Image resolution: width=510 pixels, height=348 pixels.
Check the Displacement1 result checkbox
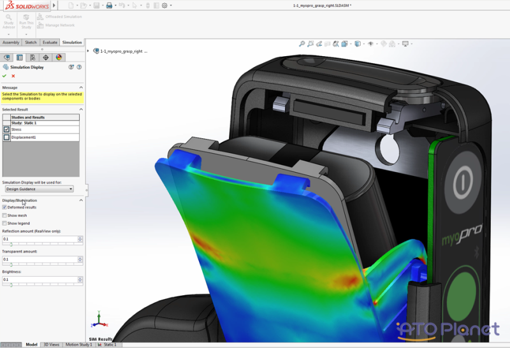(x=6, y=137)
